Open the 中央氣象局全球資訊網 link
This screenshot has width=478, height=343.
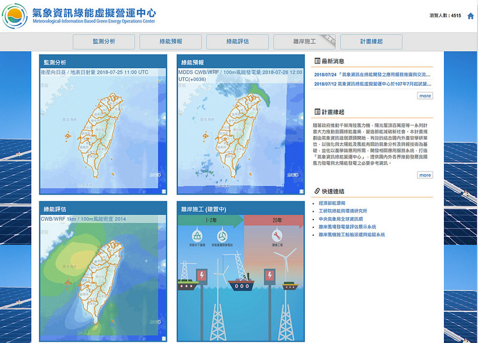coord(341,219)
